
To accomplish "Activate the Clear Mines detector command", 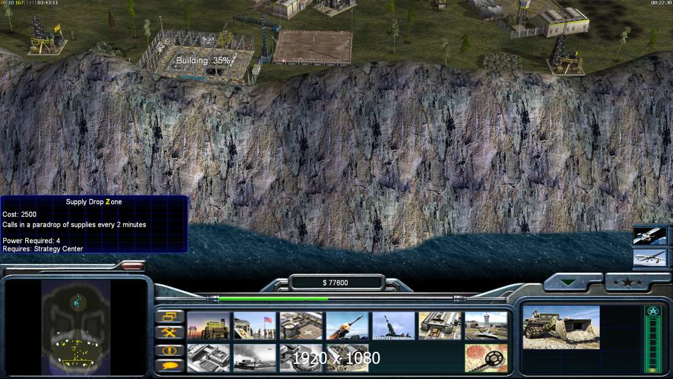I will coord(486,358).
